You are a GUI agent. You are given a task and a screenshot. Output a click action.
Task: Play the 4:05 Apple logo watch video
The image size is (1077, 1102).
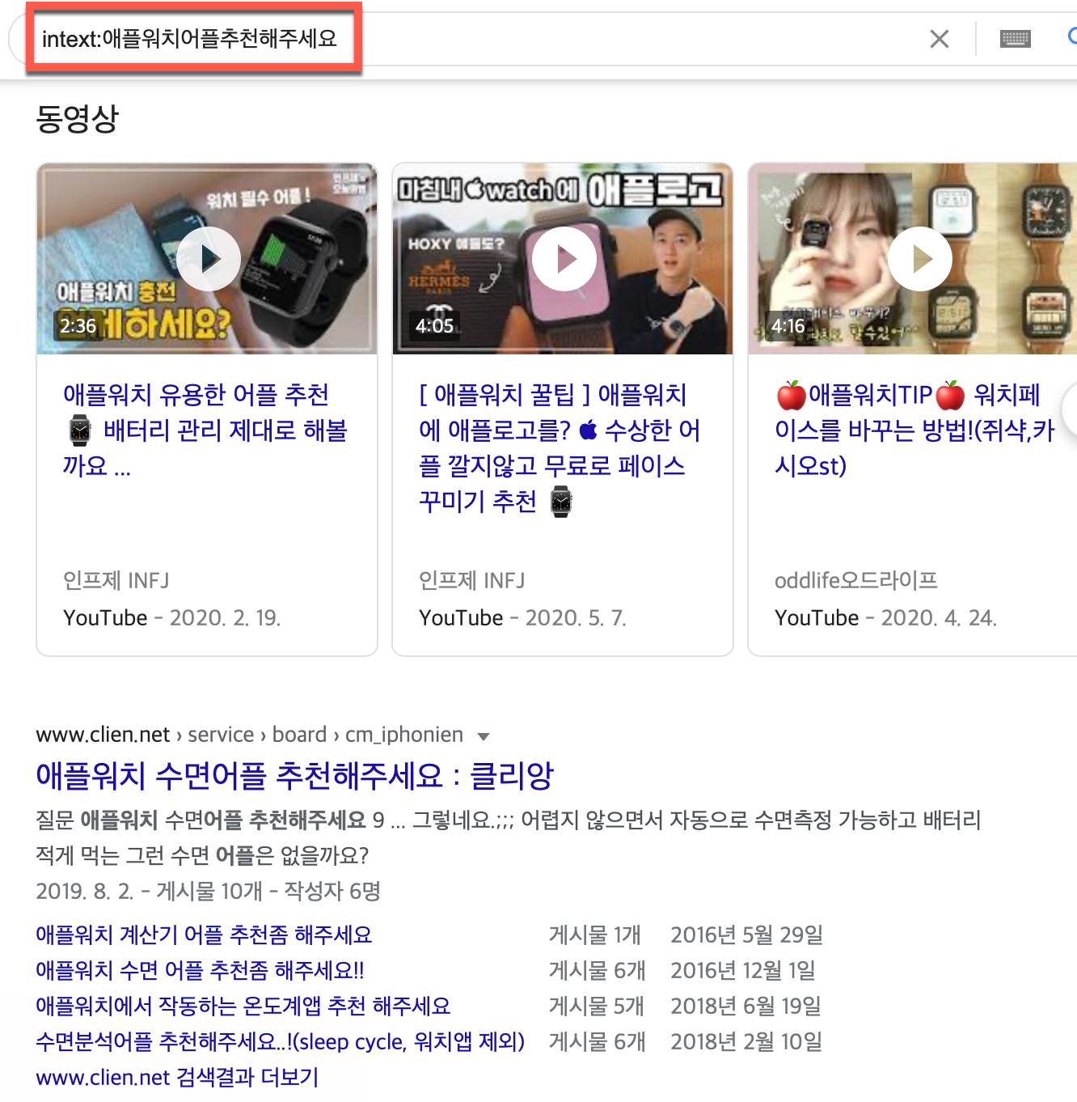tap(563, 259)
